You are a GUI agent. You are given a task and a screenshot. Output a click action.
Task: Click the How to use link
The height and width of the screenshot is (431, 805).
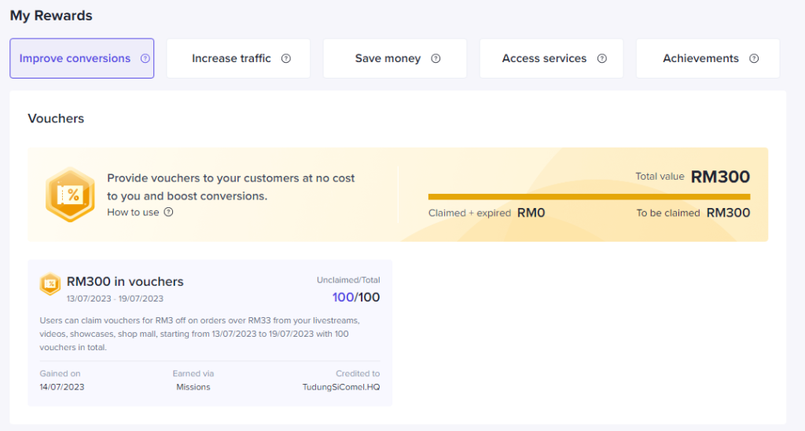pyautogui.click(x=133, y=212)
